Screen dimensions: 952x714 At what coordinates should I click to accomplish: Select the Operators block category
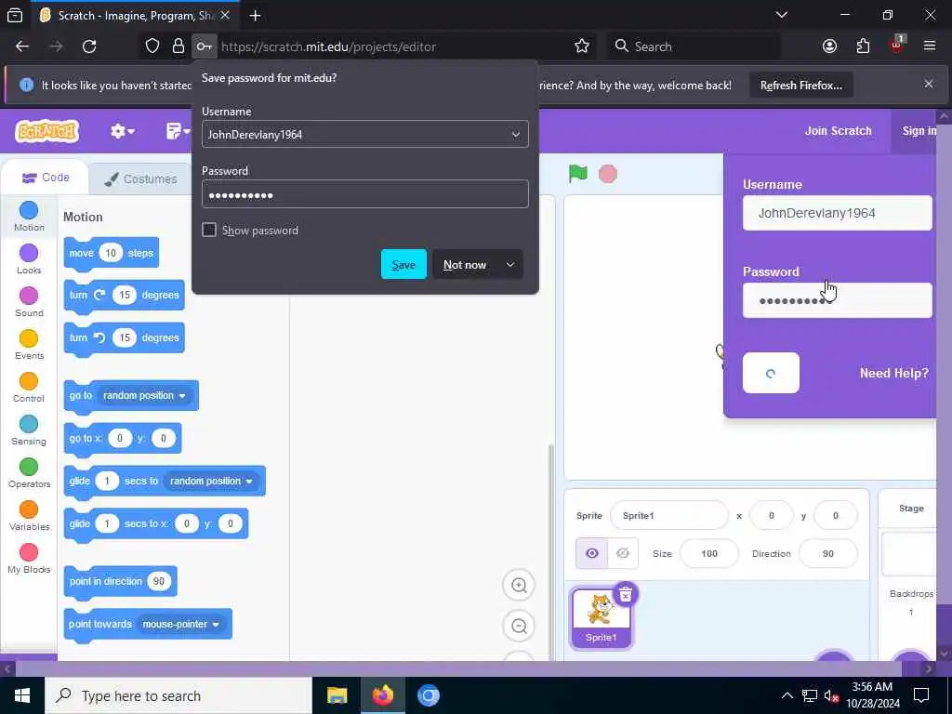pyautogui.click(x=29, y=473)
